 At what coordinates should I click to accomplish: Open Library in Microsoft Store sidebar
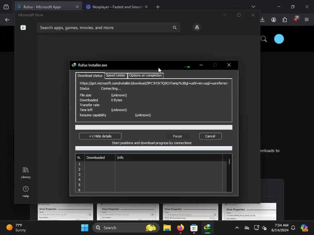(x=26, y=173)
